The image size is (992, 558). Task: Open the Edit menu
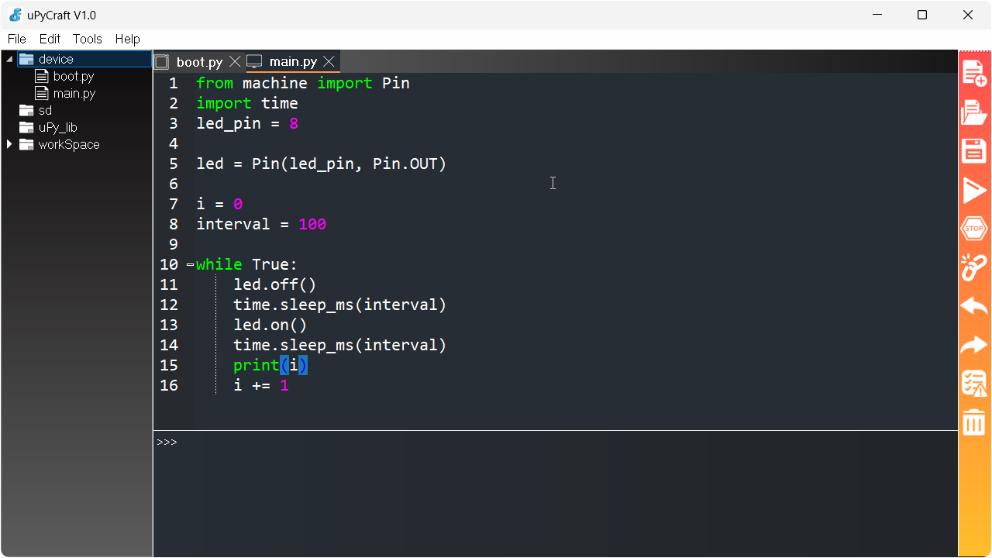click(50, 39)
